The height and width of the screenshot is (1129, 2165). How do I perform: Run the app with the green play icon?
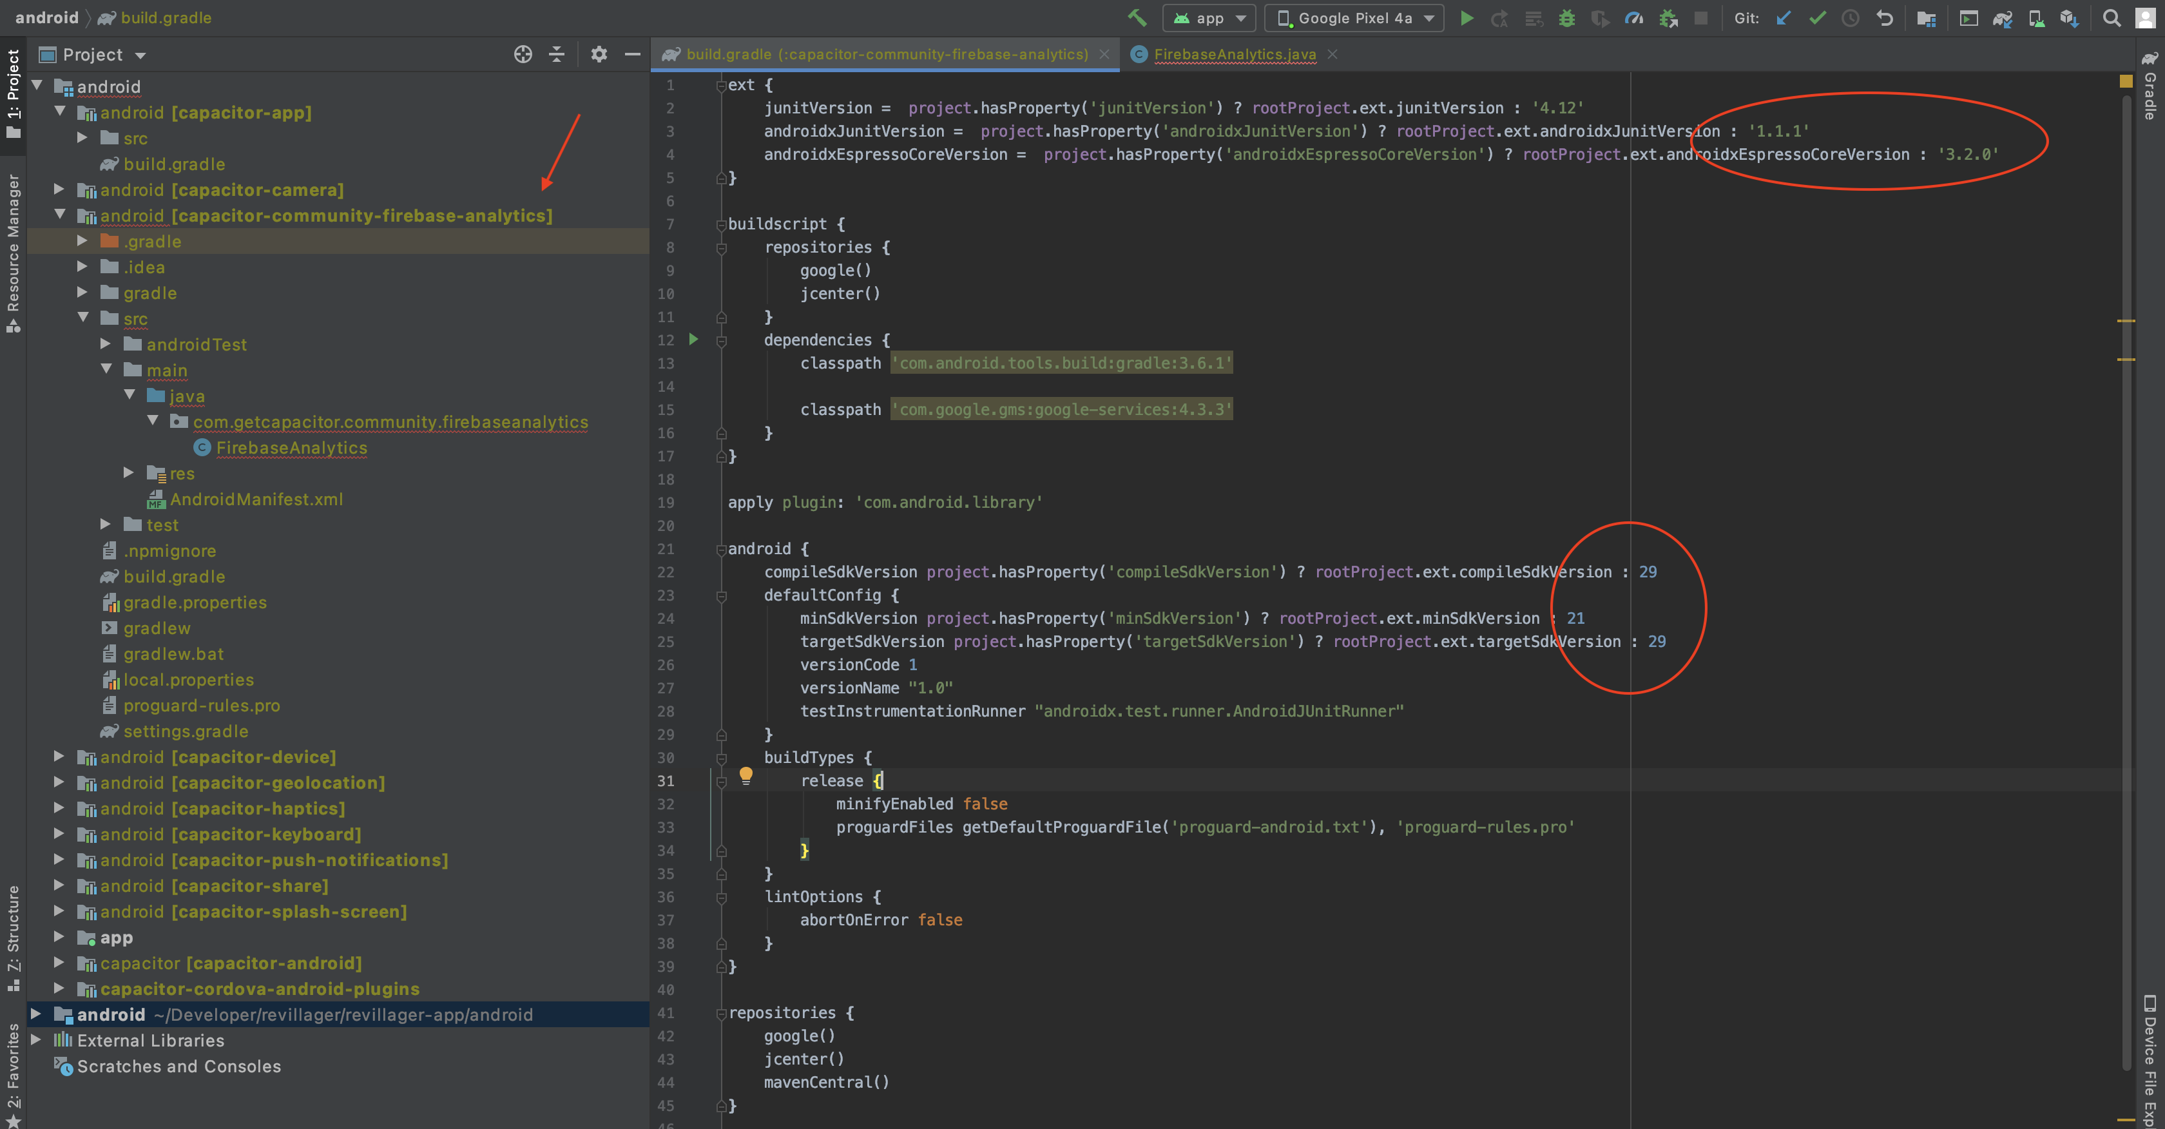(x=1467, y=17)
